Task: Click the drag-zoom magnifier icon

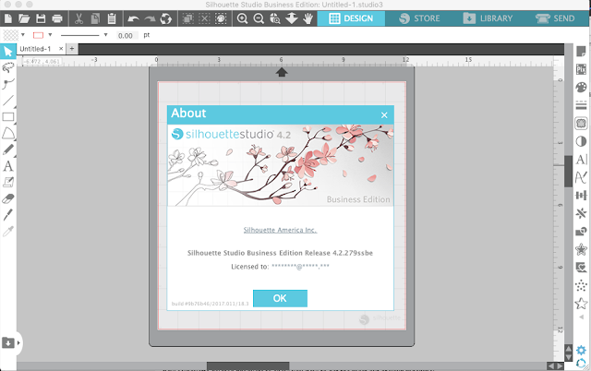Action: pyautogui.click(x=275, y=18)
